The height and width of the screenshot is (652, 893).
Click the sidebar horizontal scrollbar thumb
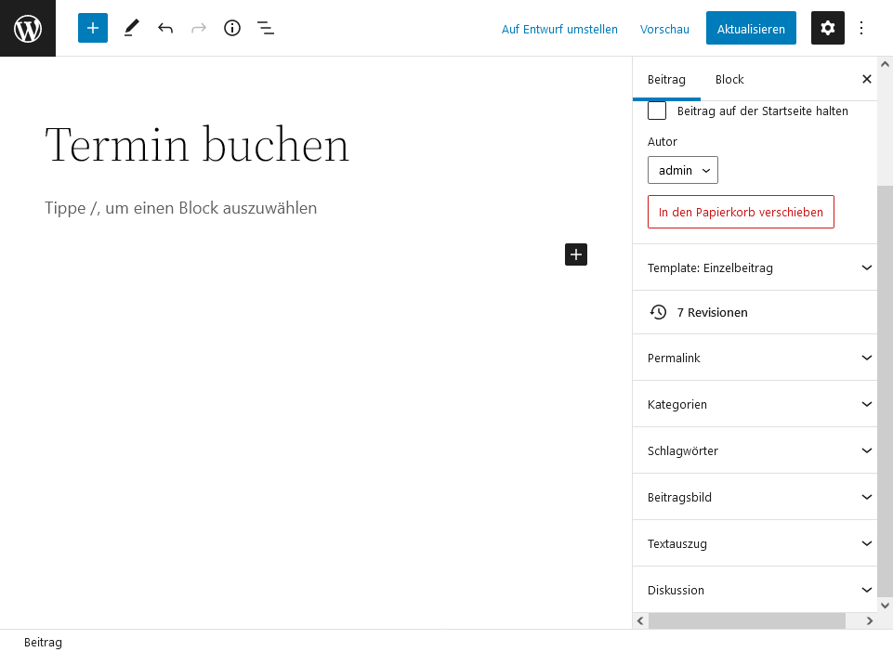coord(746,620)
